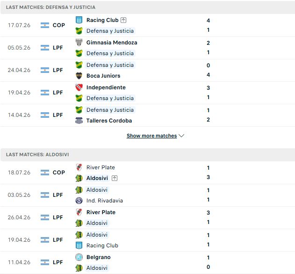Click the Boca Juniors team crest
The image size is (295, 274).
(x=79, y=76)
